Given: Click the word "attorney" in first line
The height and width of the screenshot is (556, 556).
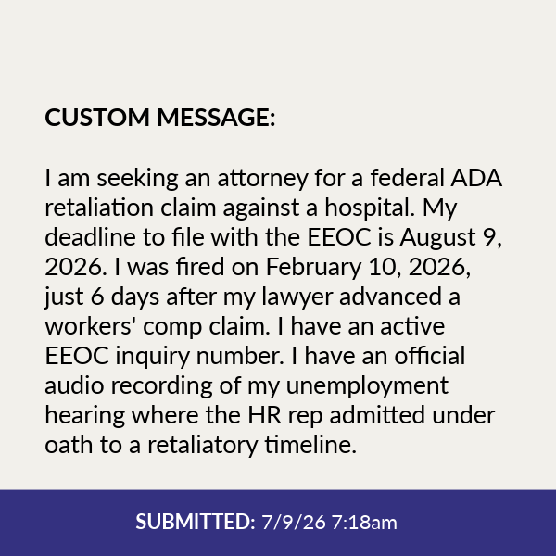Looking at the screenshot, I should (x=262, y=180).
